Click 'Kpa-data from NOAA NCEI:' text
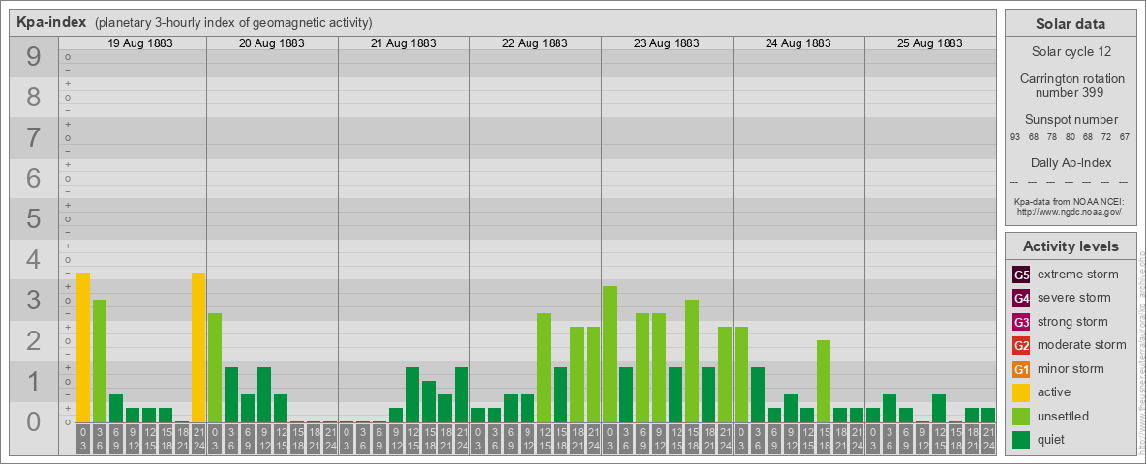Image resolution: width=1146 pixels, height=464 pixels. (x=1070, y=201)
